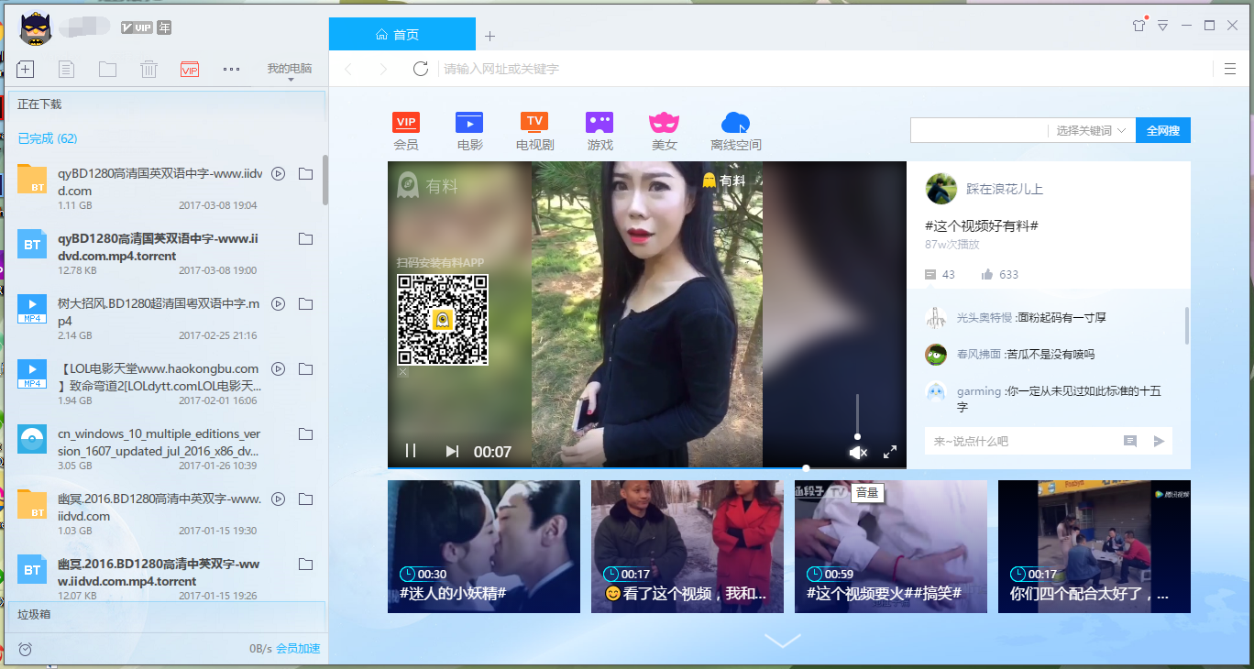Open the 电视剧 (TV series) section

click(x=534, y=127)
